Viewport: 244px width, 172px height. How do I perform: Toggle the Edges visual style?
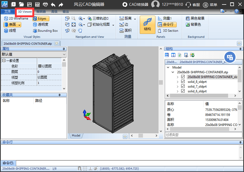click(x=41, y=19)
